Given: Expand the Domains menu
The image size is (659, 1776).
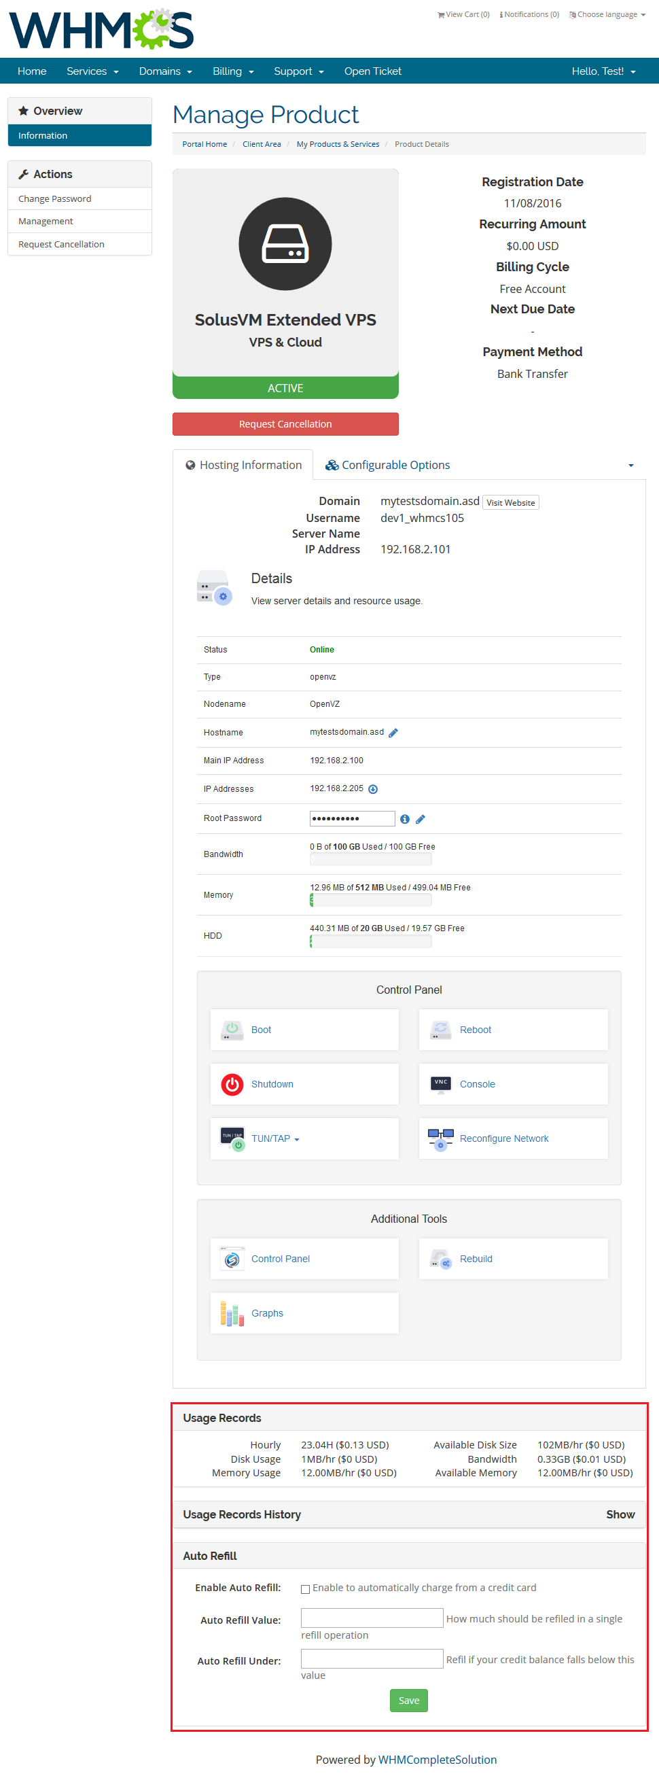Looking at the screenshot, I should click(x=166, y=71).
